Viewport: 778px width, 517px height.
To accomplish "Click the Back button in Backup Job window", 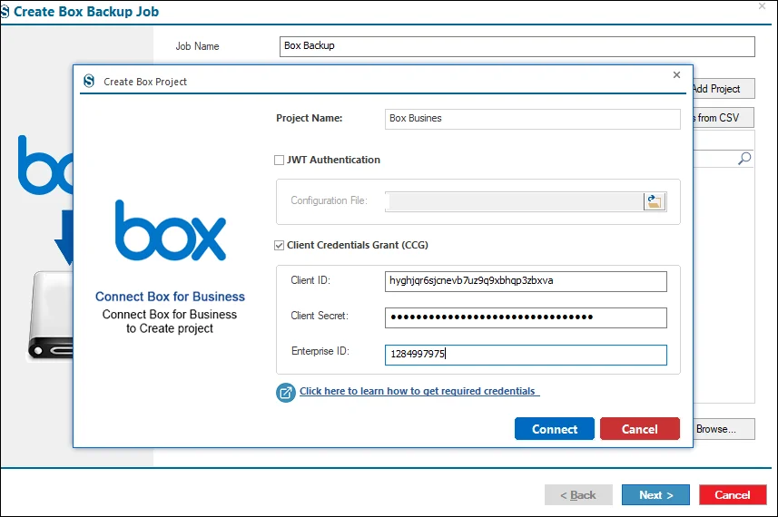I will [x=578, y=494].
